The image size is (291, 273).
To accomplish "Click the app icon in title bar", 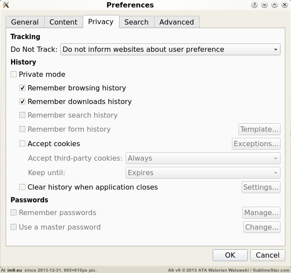I will click(x=6, y=5).
